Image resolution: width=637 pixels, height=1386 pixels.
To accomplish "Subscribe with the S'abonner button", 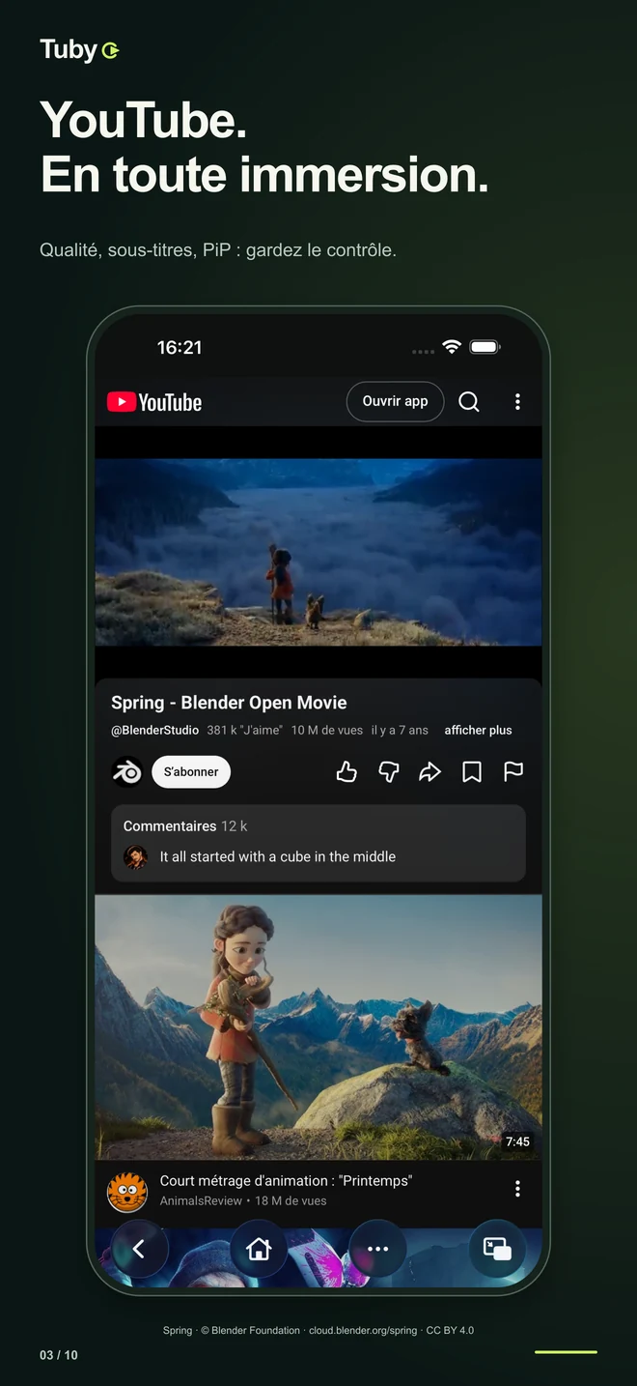I will point(191,771).
